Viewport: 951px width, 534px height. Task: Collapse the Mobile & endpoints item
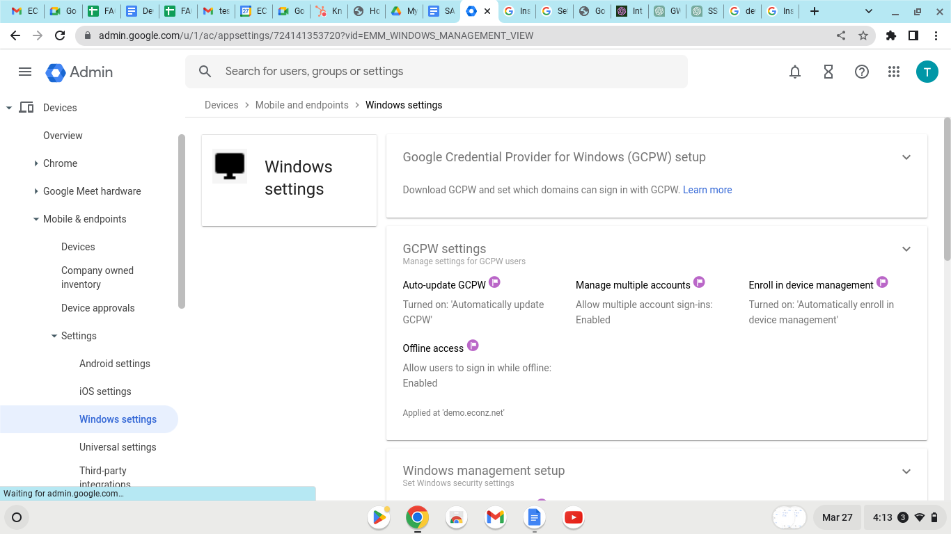(x=36, y=219)
